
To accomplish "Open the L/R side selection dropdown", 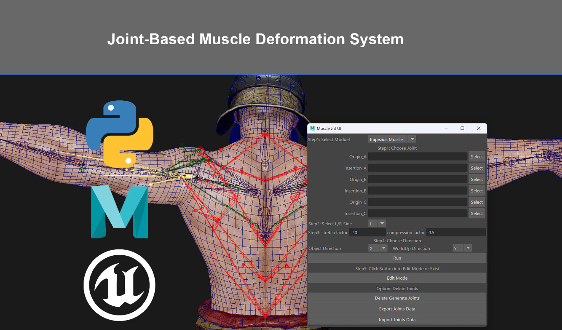I will click(382, 223).
